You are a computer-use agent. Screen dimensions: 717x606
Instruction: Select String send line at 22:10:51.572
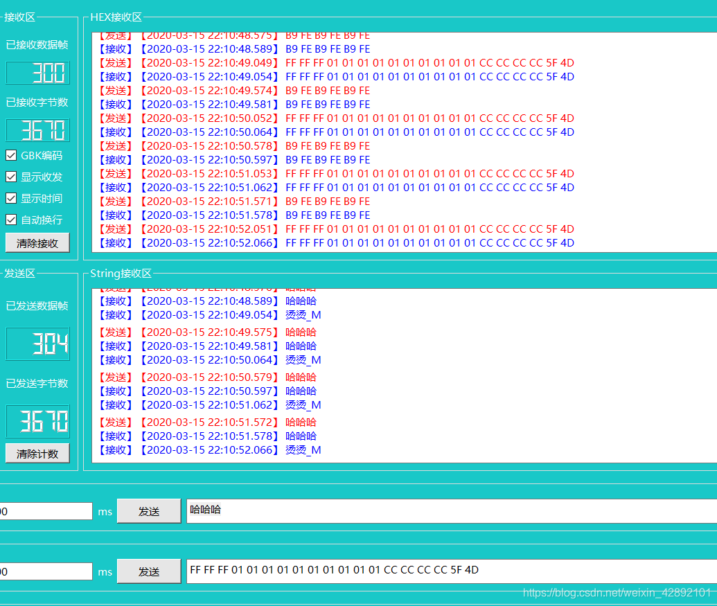click(x=208, y=422)
